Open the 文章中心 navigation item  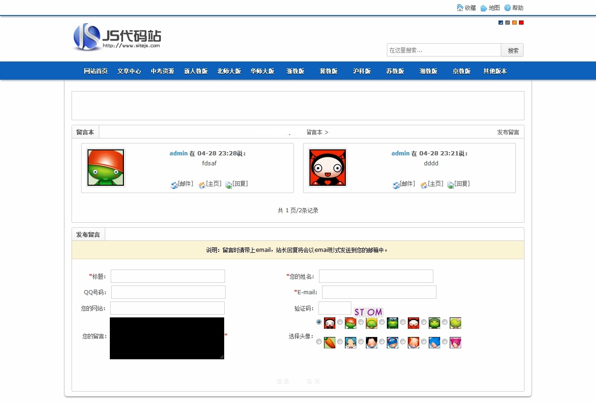pyautogui.click(x=129, y=71)
